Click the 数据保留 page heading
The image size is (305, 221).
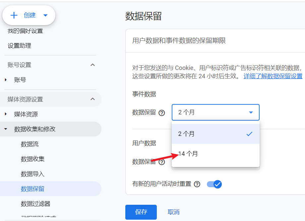point(143,16)
